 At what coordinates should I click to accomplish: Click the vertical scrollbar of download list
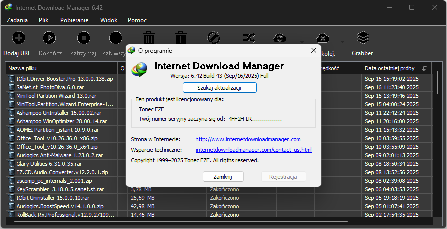[438, 82]
